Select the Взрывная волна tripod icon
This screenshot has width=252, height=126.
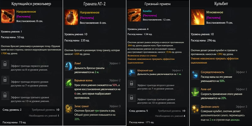pos(69,83)
